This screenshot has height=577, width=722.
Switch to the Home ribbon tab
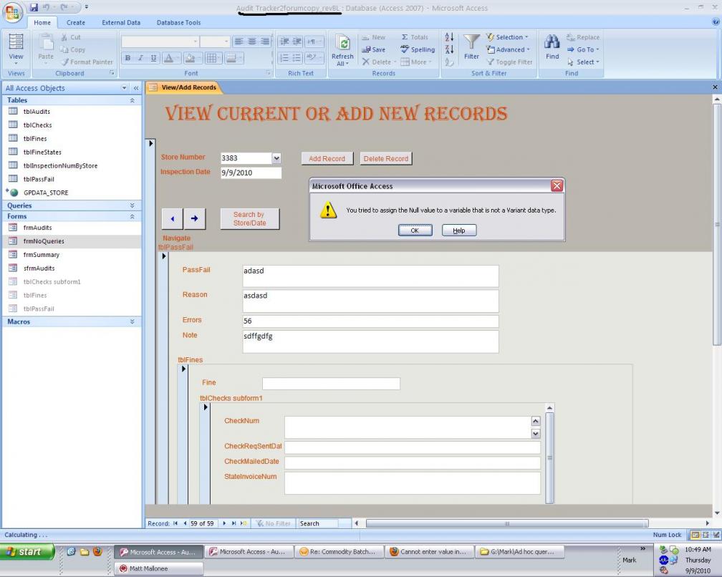coord(42,22)
